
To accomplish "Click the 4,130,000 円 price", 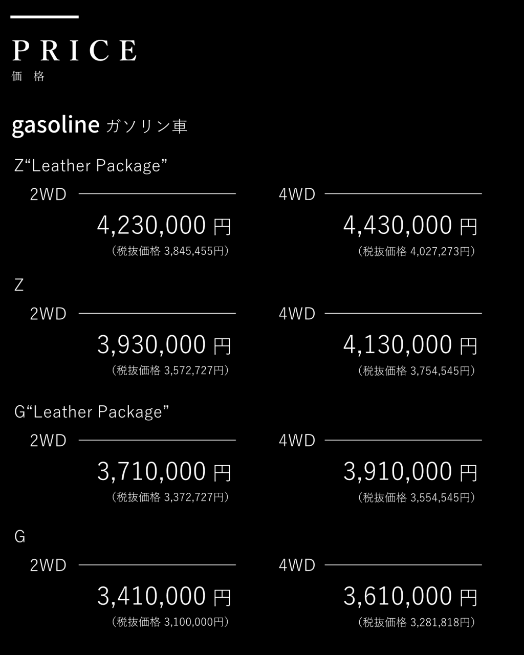I will pos(410,345).
